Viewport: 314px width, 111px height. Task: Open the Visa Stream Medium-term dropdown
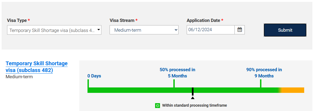click(144, 30)
